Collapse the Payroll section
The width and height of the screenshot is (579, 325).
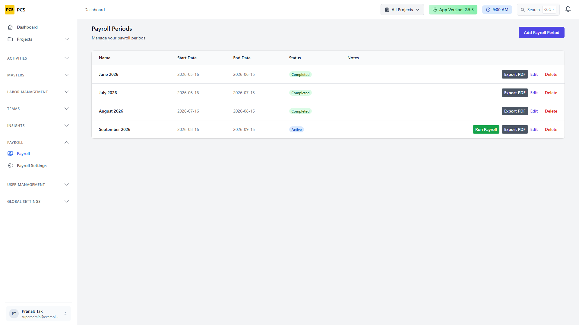point(38,142)
